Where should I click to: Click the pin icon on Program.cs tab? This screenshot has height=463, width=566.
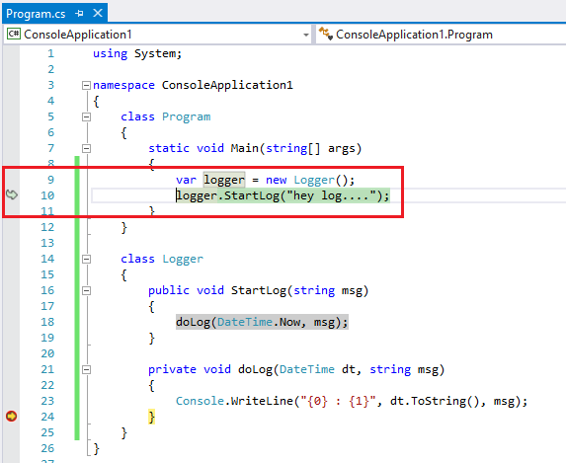(x=79, y=14)
